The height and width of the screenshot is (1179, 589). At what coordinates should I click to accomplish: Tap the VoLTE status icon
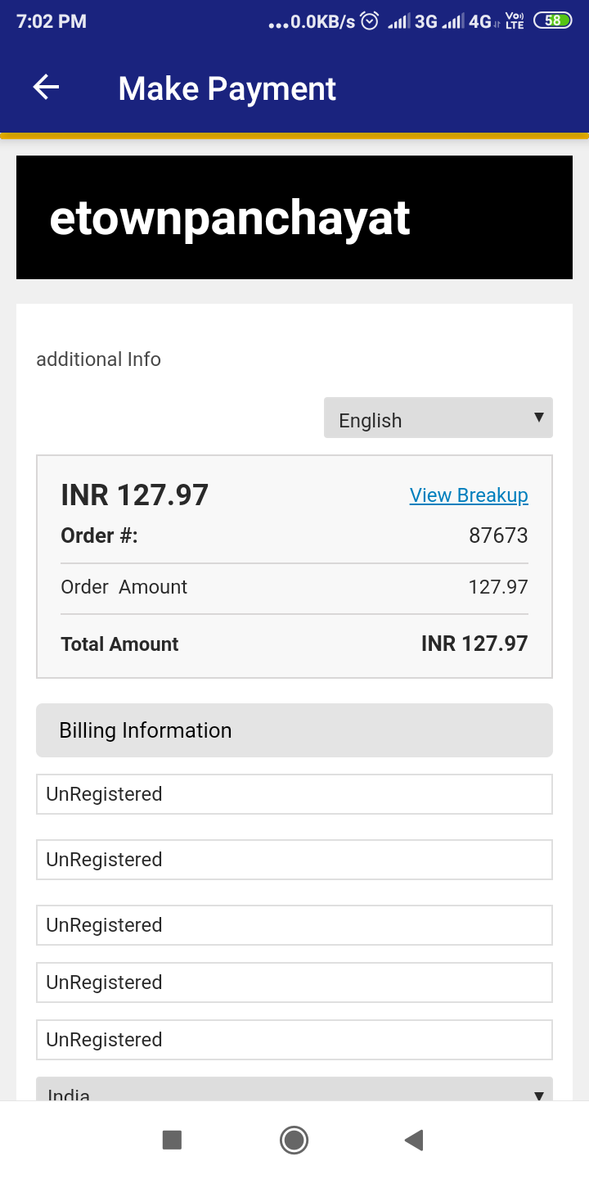click(x=515, y=20)
